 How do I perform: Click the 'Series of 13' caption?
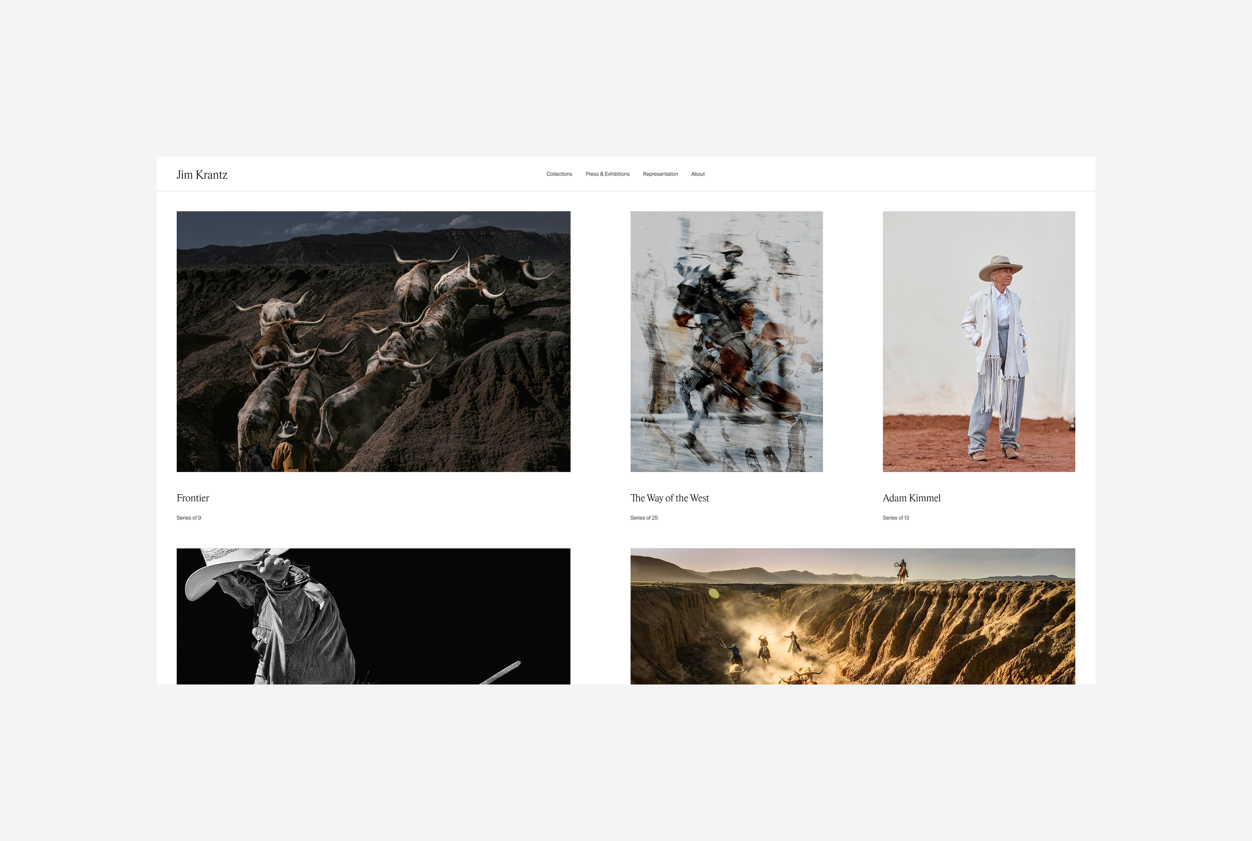coord(895,518)
